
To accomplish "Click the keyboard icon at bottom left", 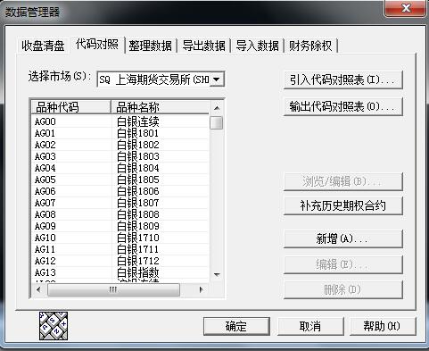I will [54, 326].
